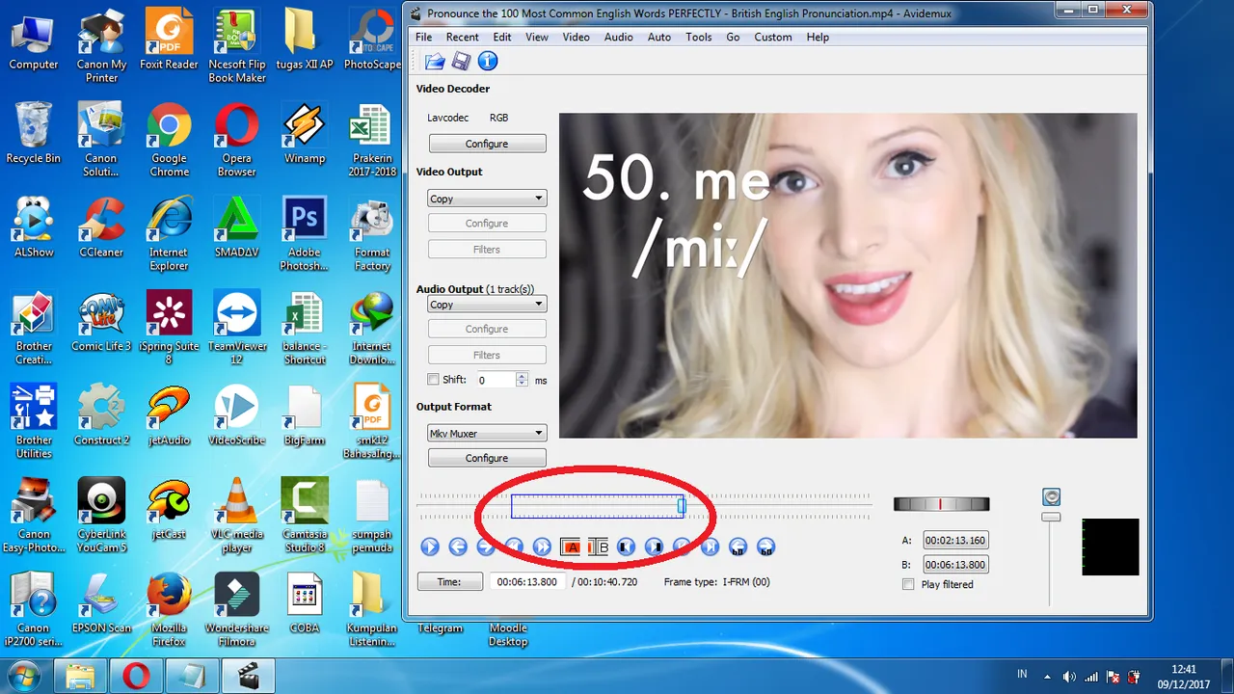Enable the audio Shift checkbox
The height and width of the screenshot is (694, 1234).
point(433,380)
